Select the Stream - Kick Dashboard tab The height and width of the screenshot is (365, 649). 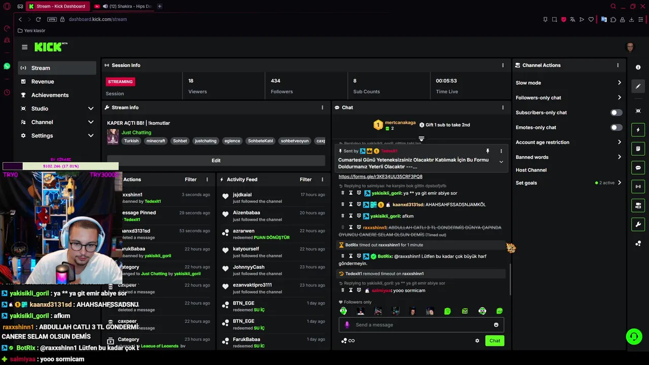[x=57, y=6]
